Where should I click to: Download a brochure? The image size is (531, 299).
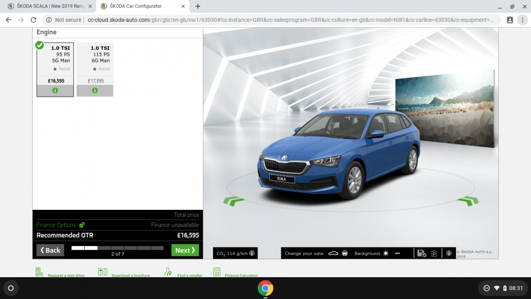coord(131,275)
